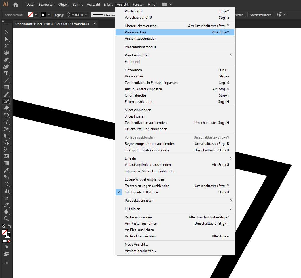Open the Gradient tool
The image size is (301, 278).
[6, 163]
